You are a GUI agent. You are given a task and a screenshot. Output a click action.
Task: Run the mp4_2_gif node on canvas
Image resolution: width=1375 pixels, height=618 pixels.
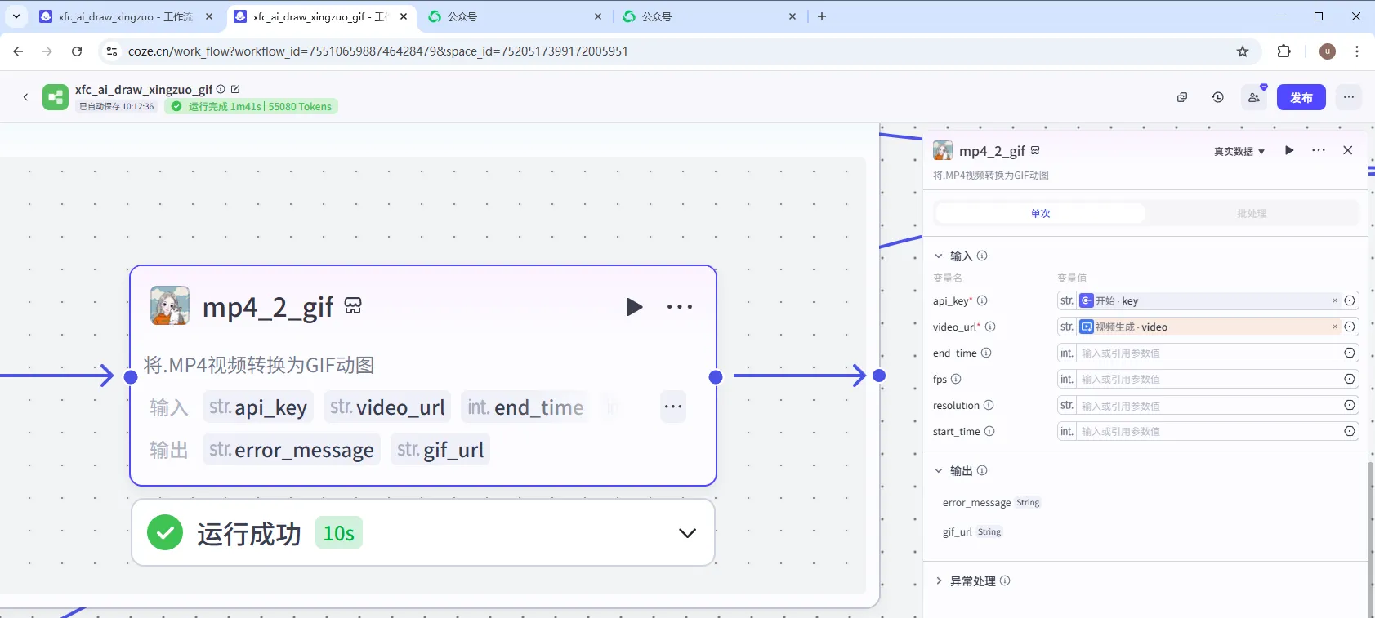click(634, 307)
